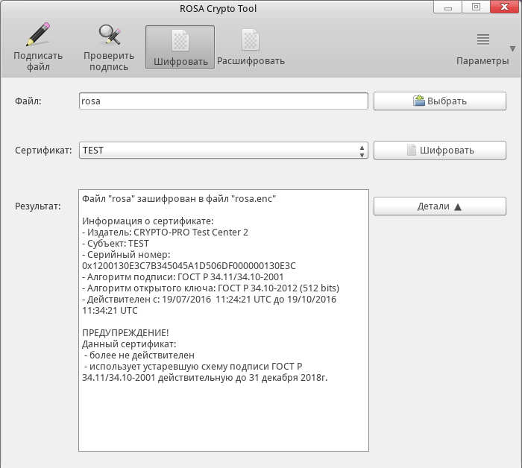Select Проверить подпись magnifier tool
Image resolution: width=522 pixels, height=468 pixels.
(x=109, y=47)
